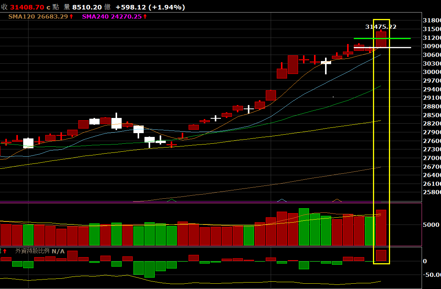Click the latest candlestick inside yellow box
Viewport: 441px width, 289px height.
tap(381, 39)
